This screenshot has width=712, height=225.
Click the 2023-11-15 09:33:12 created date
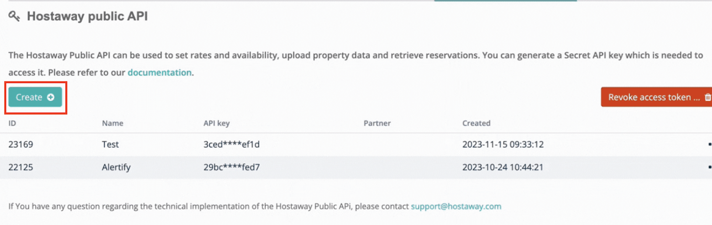pos(503,145)
